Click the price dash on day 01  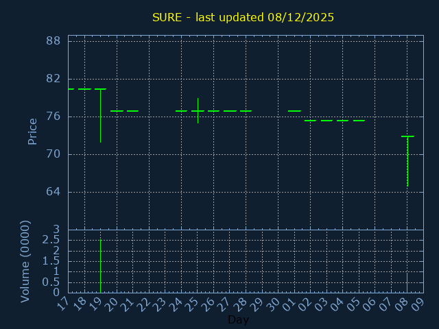(294, 111)
